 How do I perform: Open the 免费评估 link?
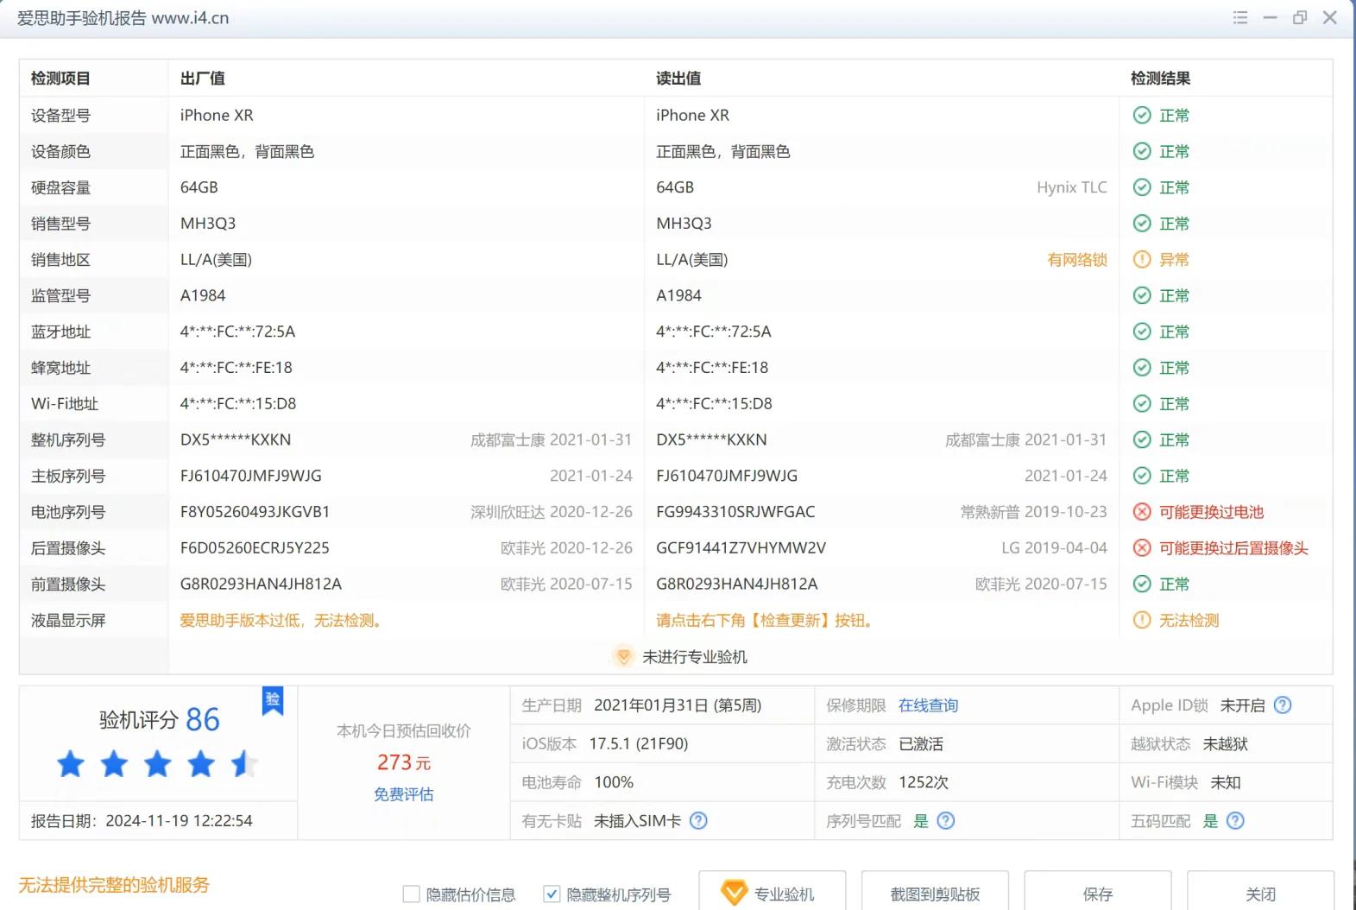coord(403,794)
